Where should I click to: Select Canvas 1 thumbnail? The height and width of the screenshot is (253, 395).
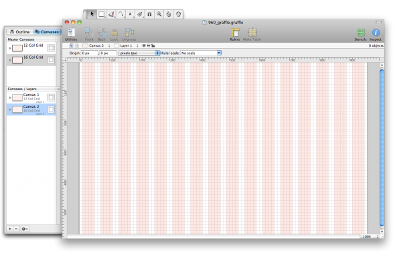(17, 97)
